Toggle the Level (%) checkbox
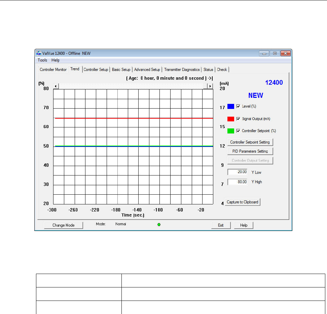The width and height of the screenshot is (327, 314). pyautogui.click(x=238, y=106)
